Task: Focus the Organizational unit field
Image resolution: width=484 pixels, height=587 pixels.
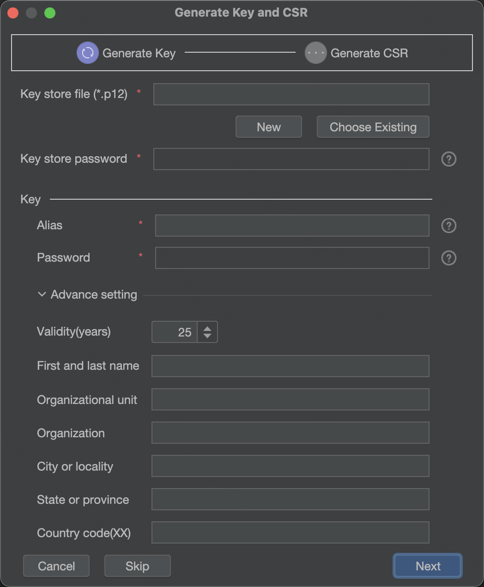Action: pos(290,399)
